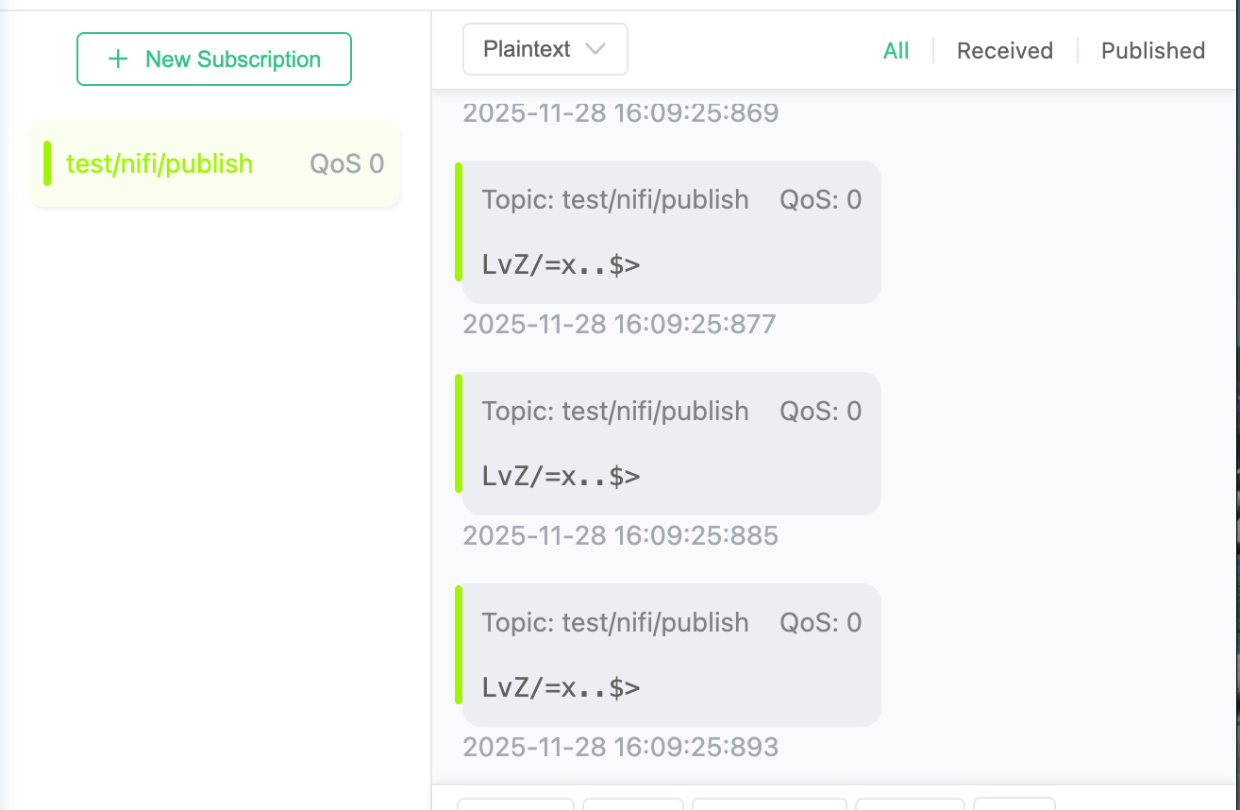1240x810 pixels.
Task: Switch to the Received messages filter
Action: click(x=1004, y=50)
